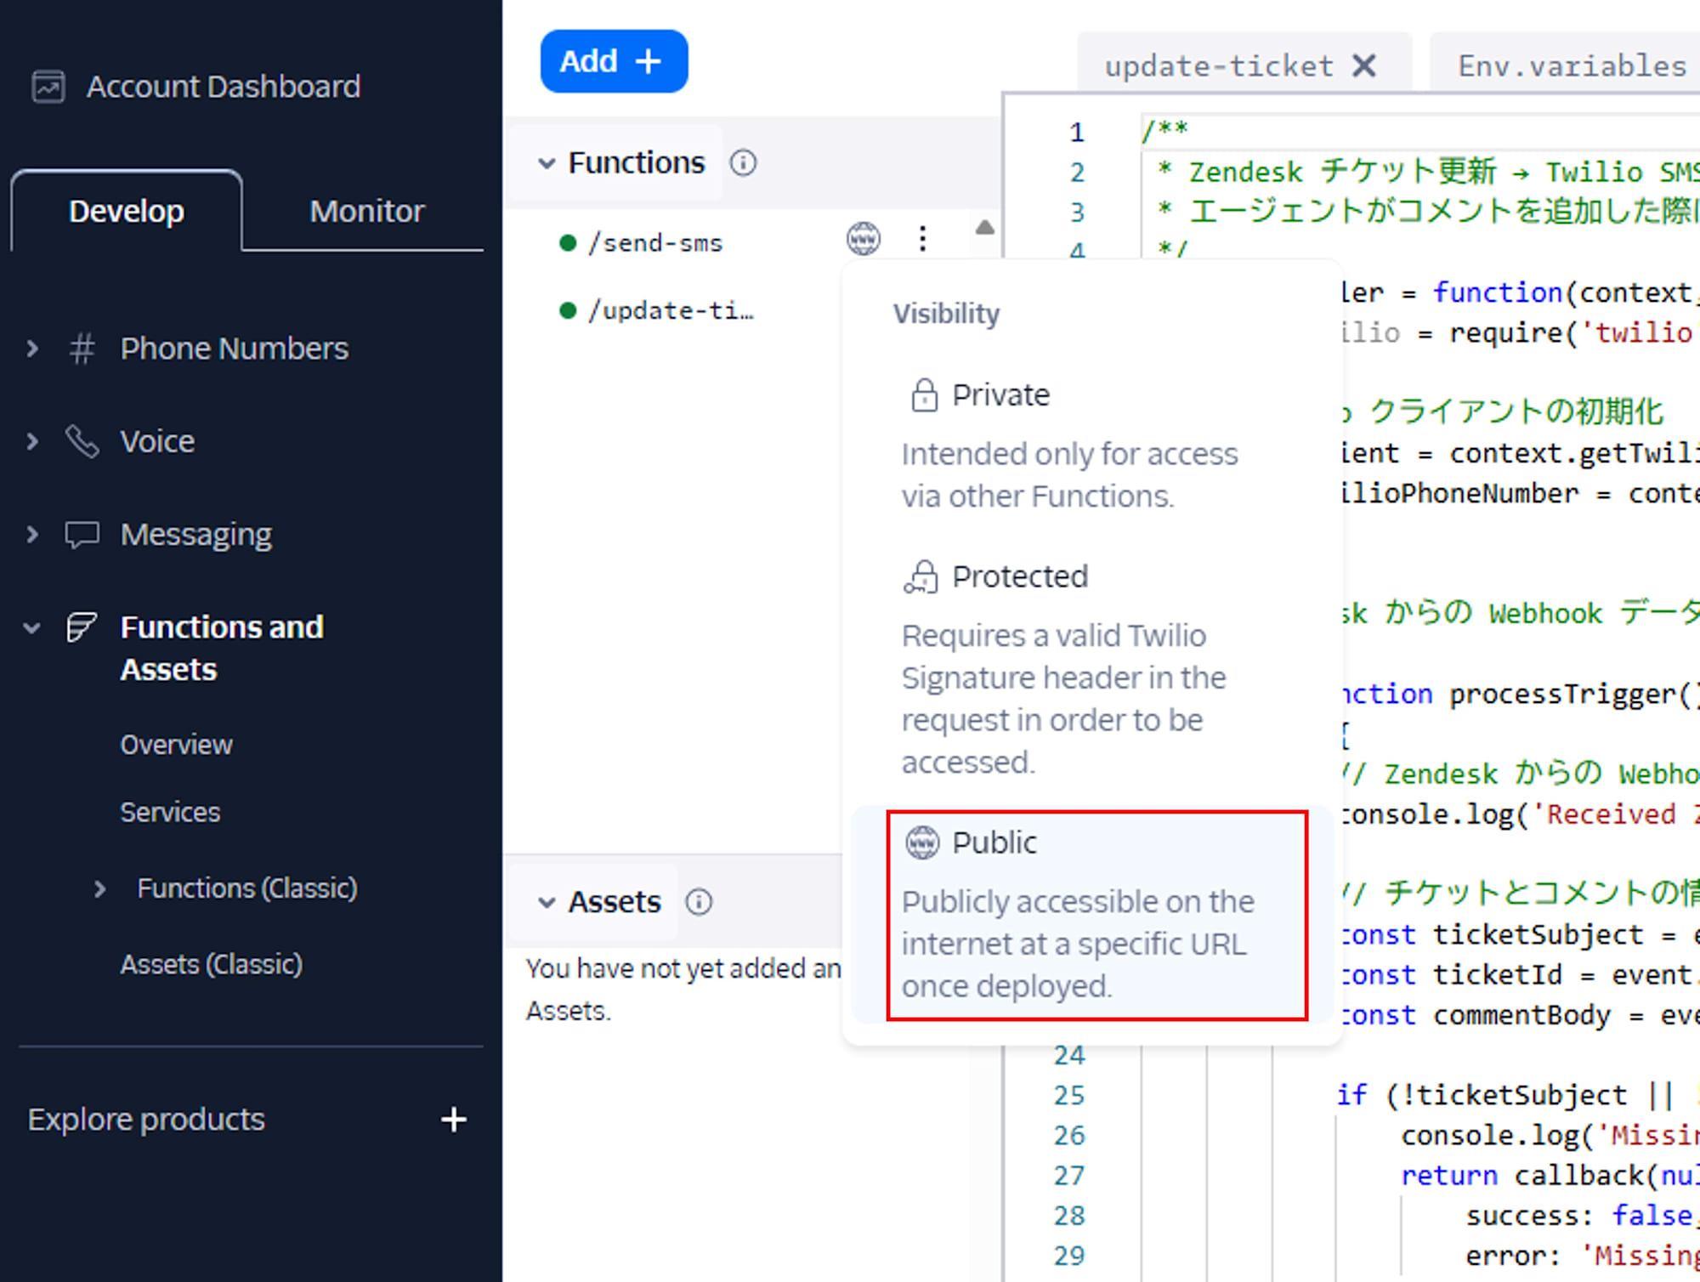1700x1282 pixels.
Task: Click the 'Functions and Assets' label
Action: (x=222, y=648)
